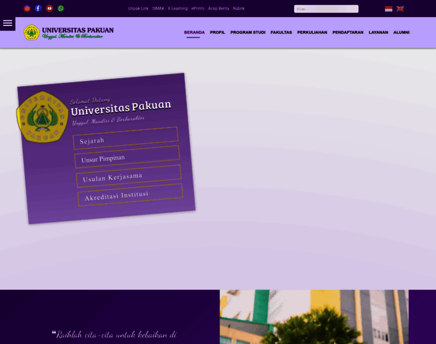Open the Program Studi menu

coord(248,33)
